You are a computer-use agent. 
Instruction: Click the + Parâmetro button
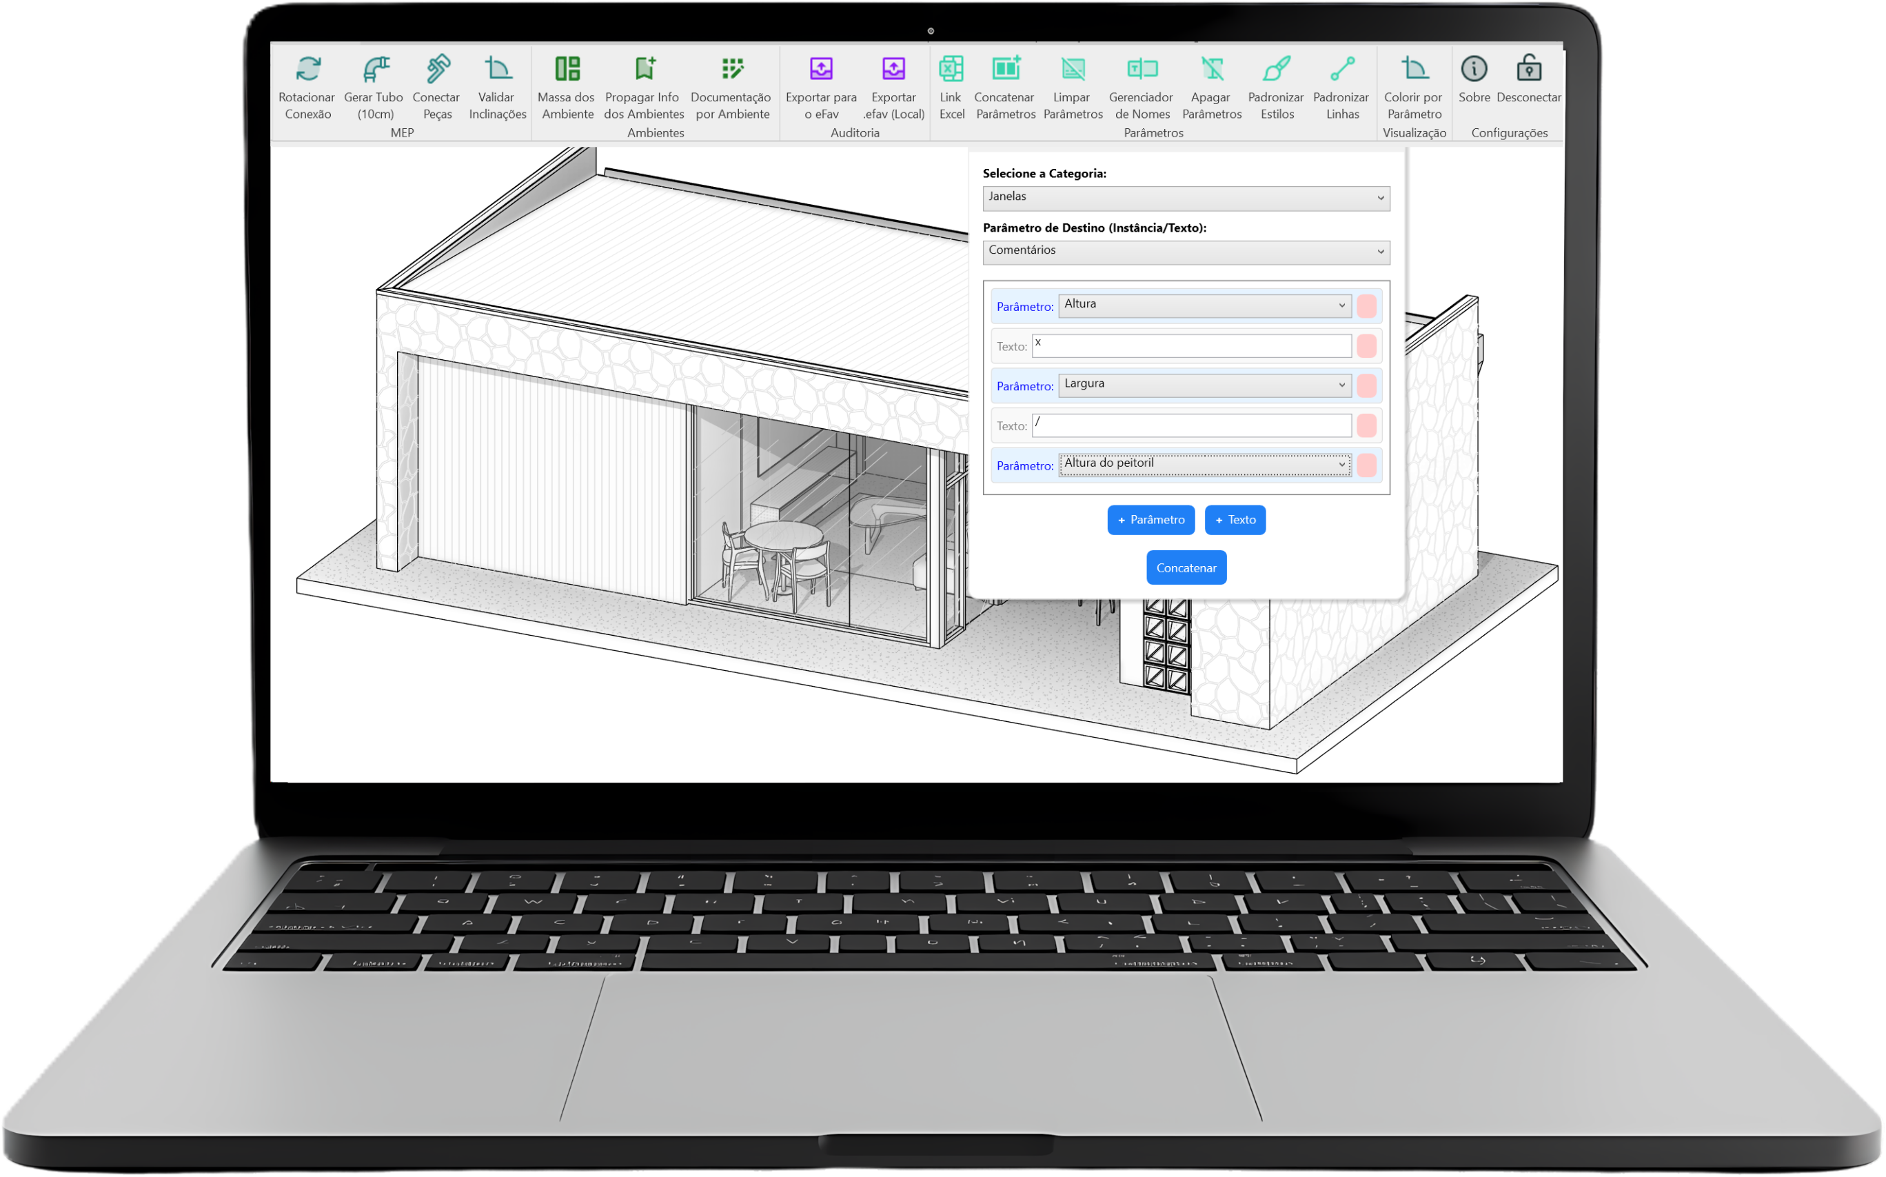point(1153,520)
